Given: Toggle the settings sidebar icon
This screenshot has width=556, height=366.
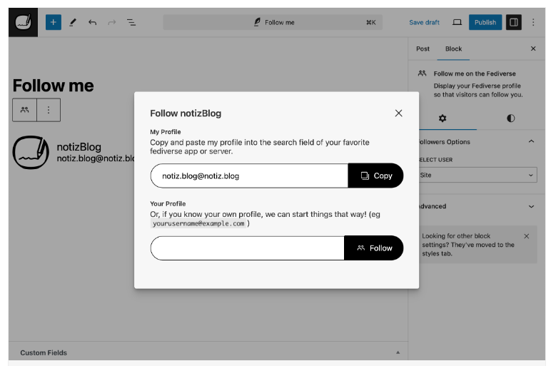Looking at the screenshot, I should click(513, 22).
